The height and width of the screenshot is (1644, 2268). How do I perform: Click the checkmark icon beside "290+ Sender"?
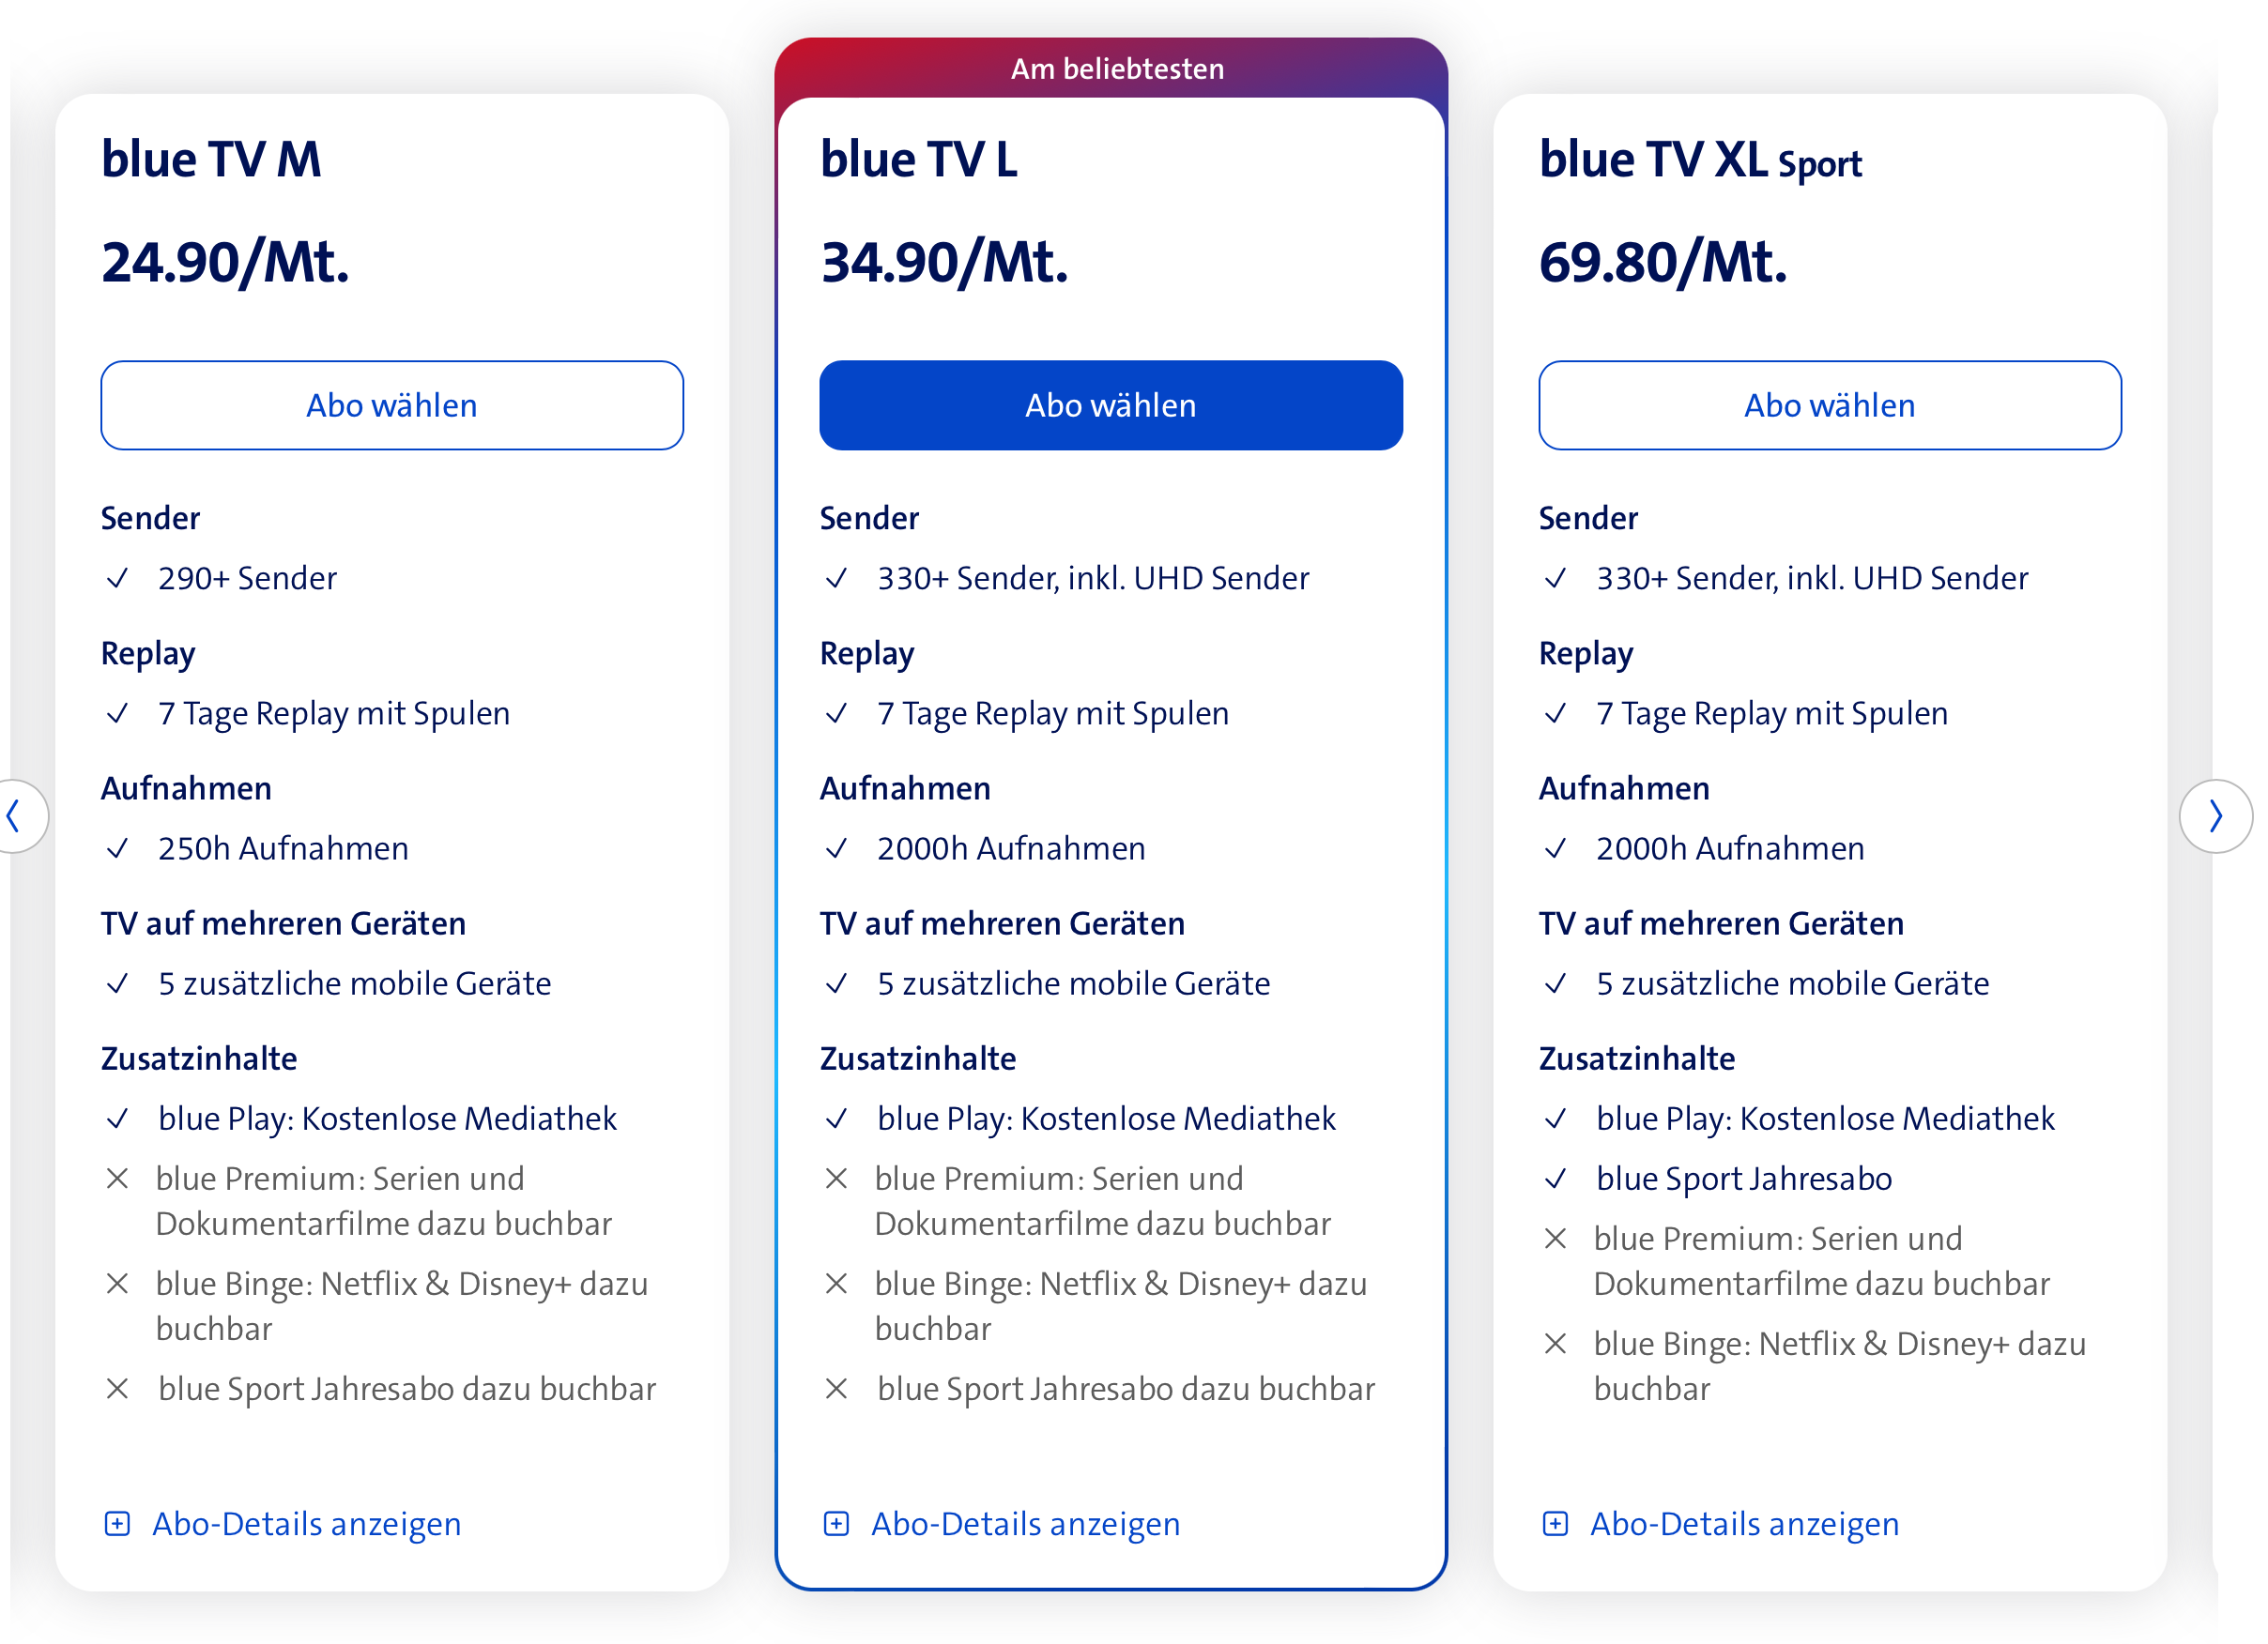[x=118, y=578]
